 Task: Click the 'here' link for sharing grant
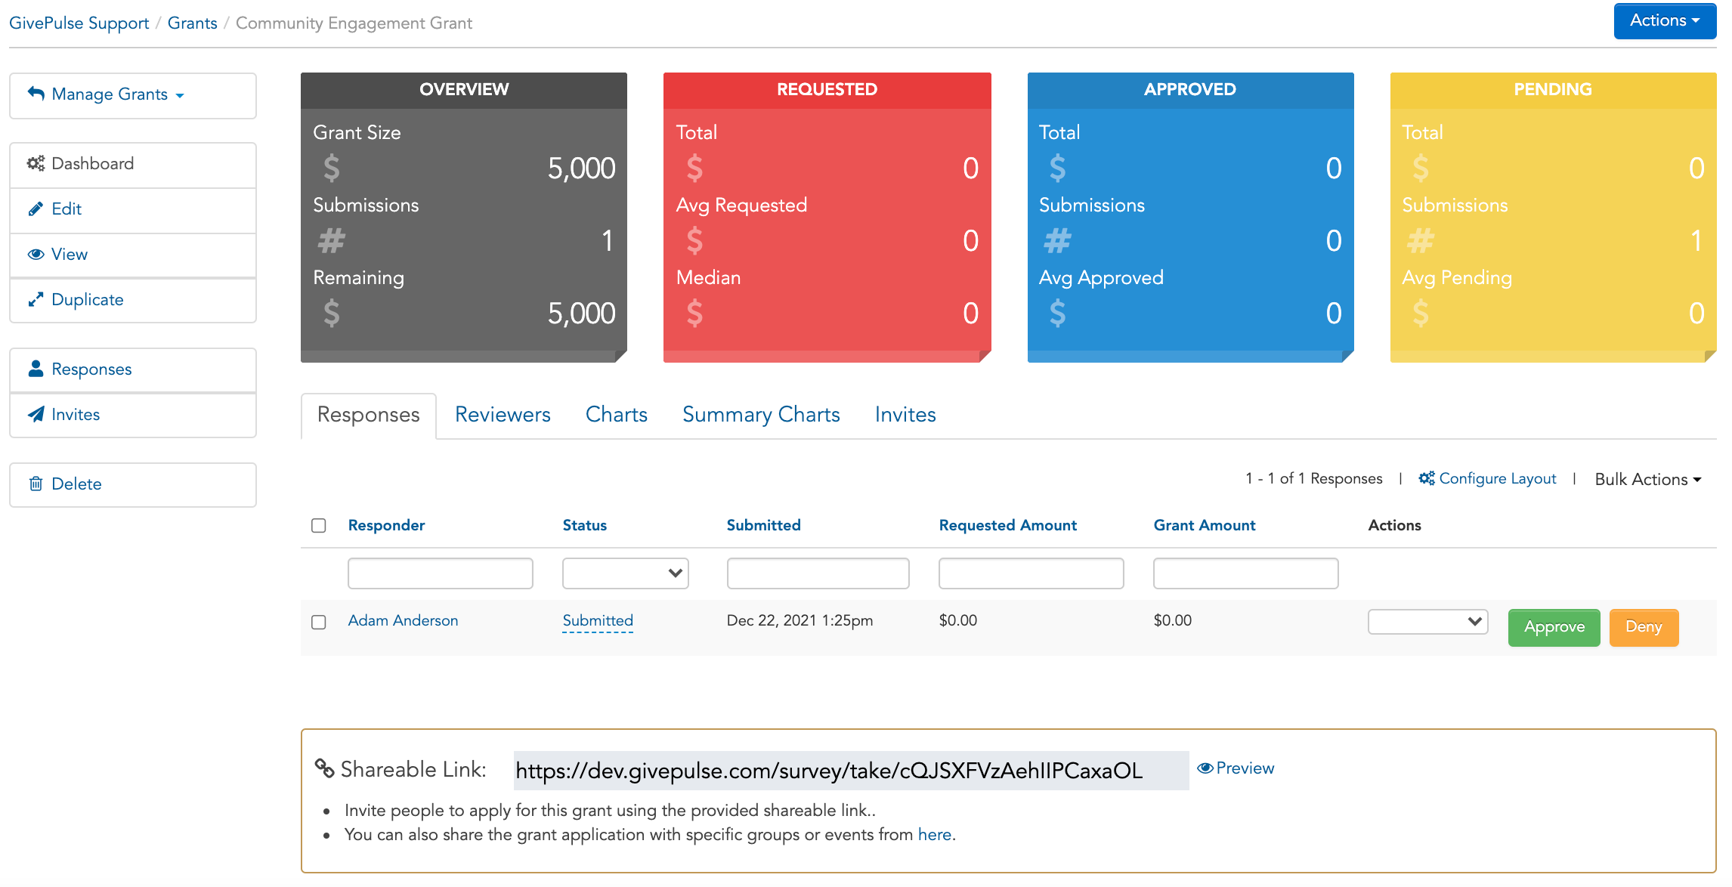tap(934, 835)
